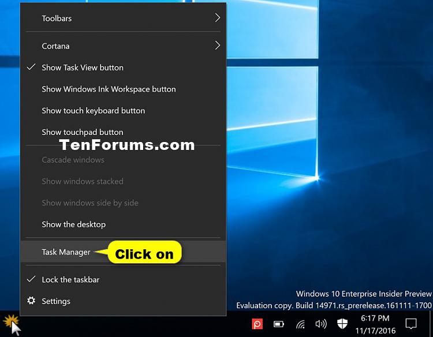The height and width of the screenshot is (337, 433).
Task: Toggle Lock the taskbar
Action: (123, 280)
